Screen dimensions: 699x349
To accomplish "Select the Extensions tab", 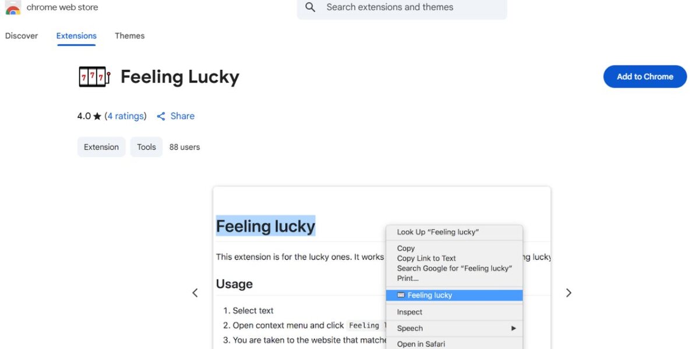I will (x=76, y=35).
